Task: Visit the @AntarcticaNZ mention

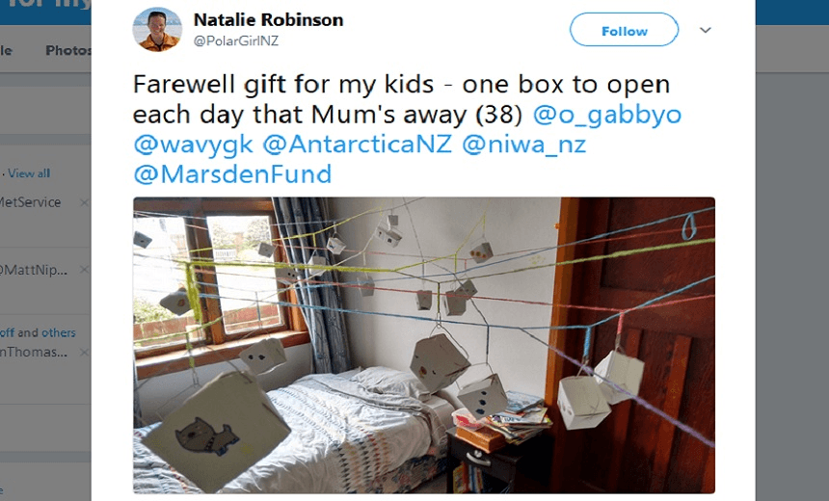Action: 358,144
